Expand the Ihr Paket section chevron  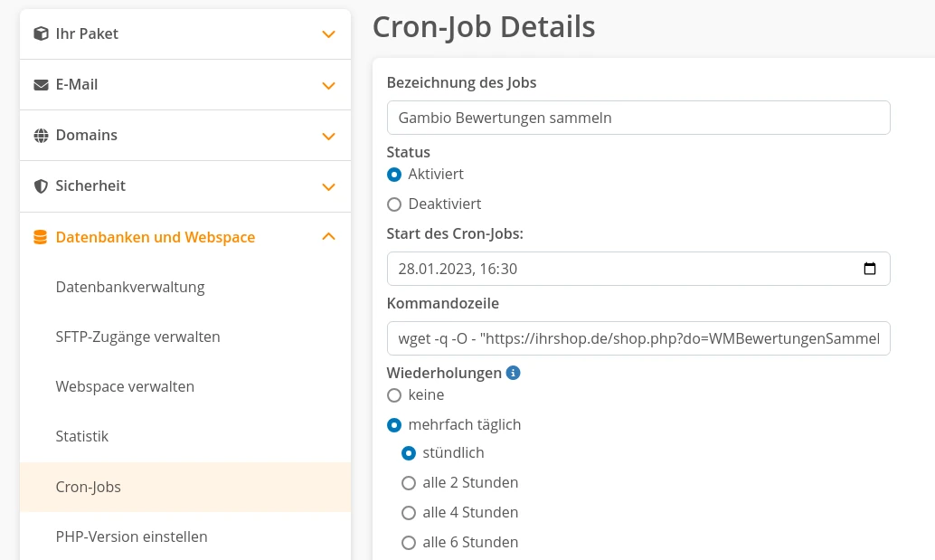[x=328, y=34]
